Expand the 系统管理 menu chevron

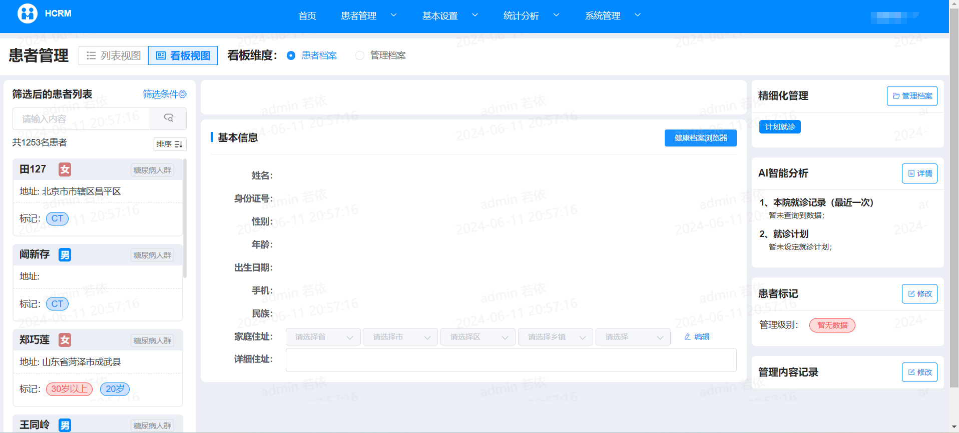click(x=638, y=15)
